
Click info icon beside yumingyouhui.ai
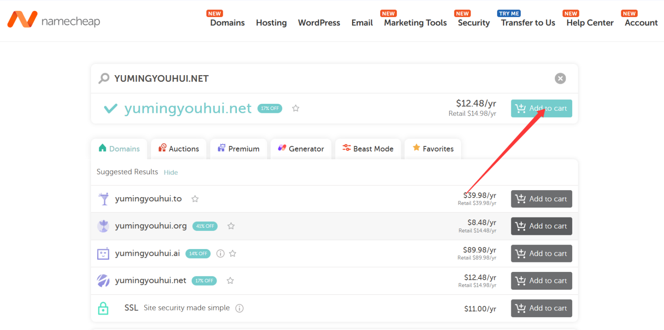(220, 254)
